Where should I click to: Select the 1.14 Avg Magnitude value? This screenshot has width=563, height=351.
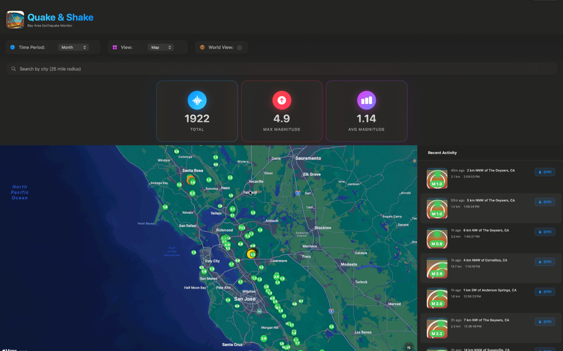click(367, 119)
